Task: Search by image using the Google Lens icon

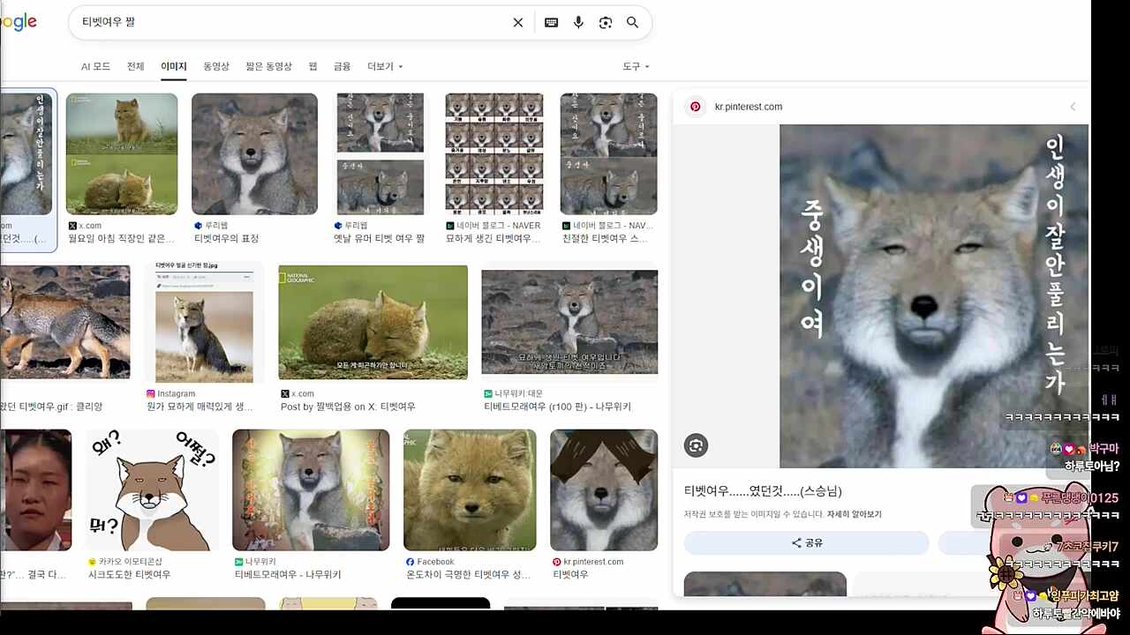Action: [606, 22]
